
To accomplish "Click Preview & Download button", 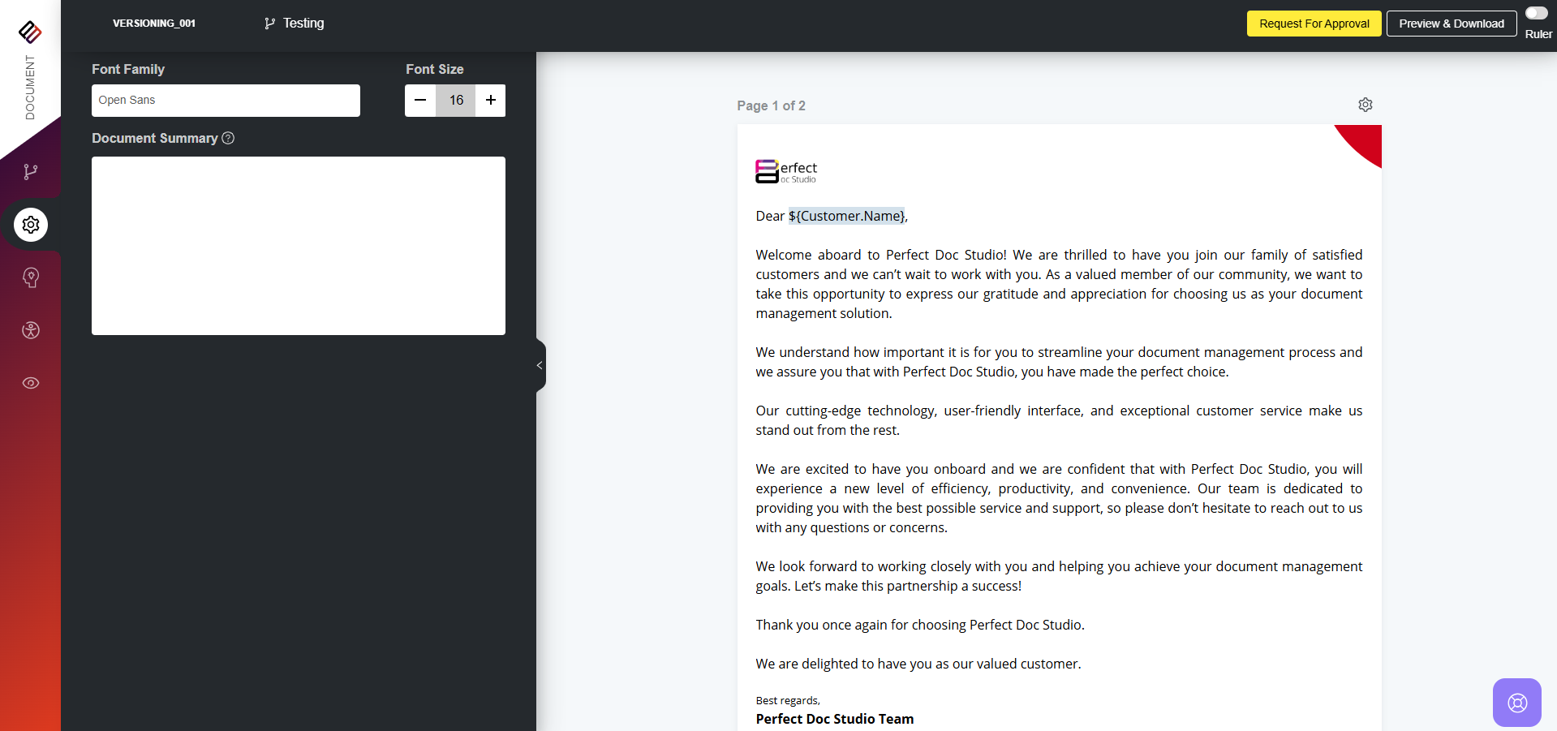I will pyautogui.click(x=1451, y=24).
